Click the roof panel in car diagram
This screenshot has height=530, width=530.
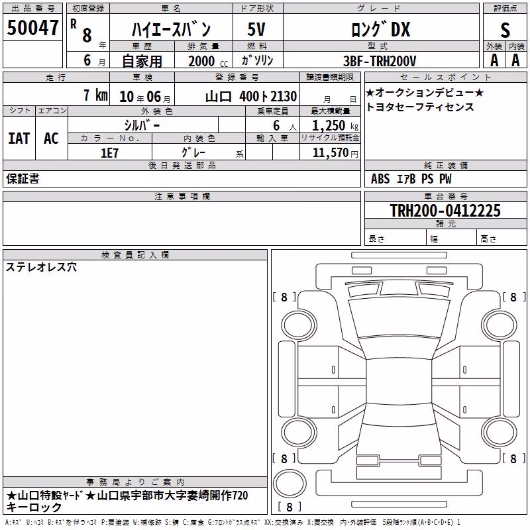[x=399, y=382]
